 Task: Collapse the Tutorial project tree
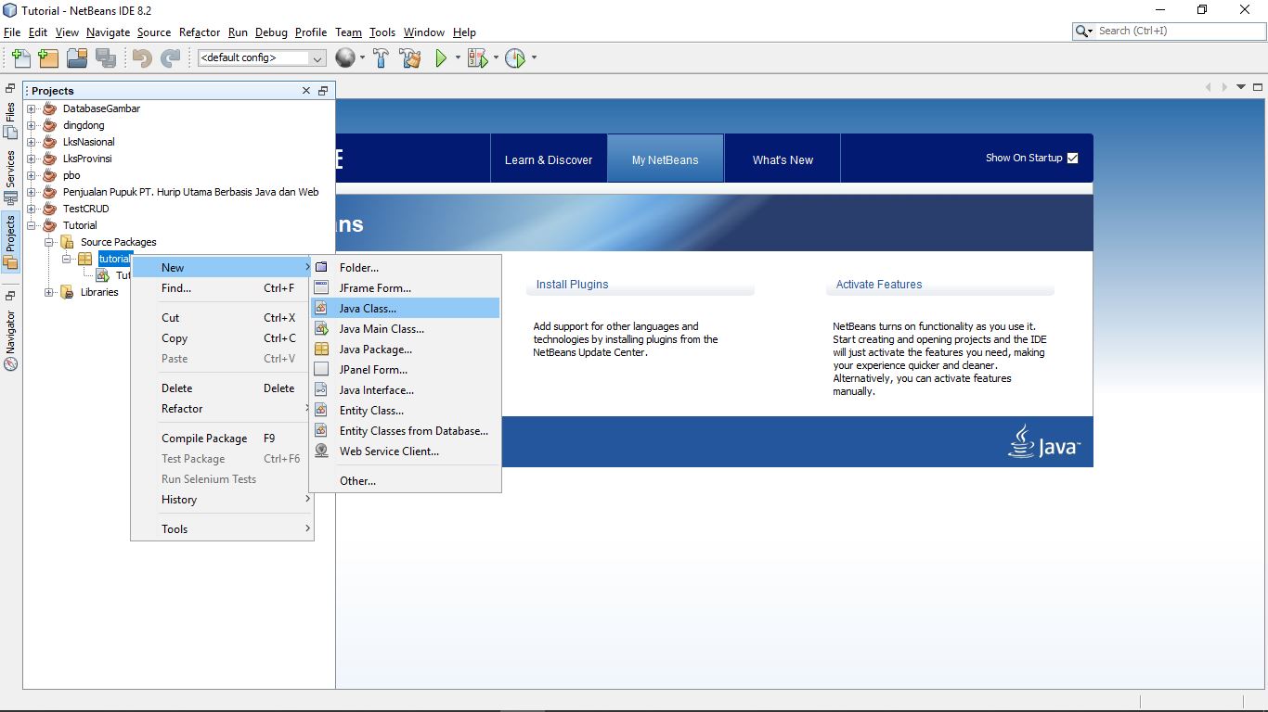point(30,225)
